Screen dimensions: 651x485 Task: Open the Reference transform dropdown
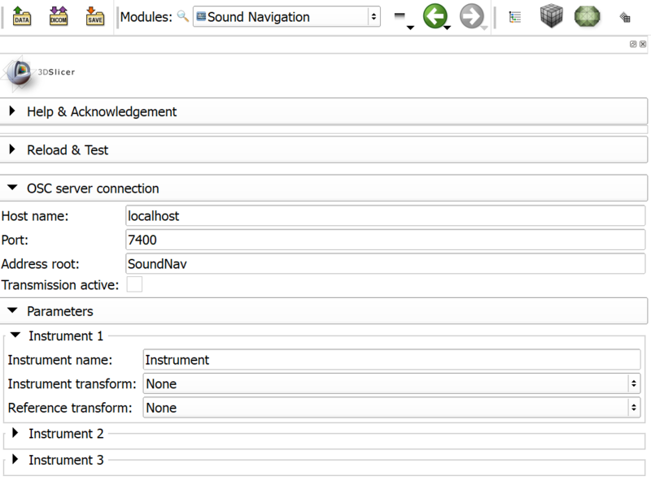(x=391, y=408)
